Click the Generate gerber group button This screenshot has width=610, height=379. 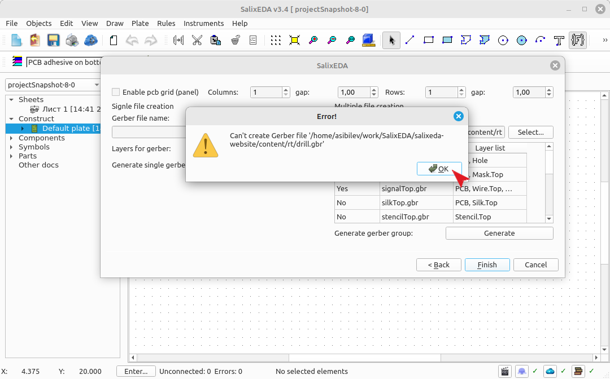click(x=499, y=233)
